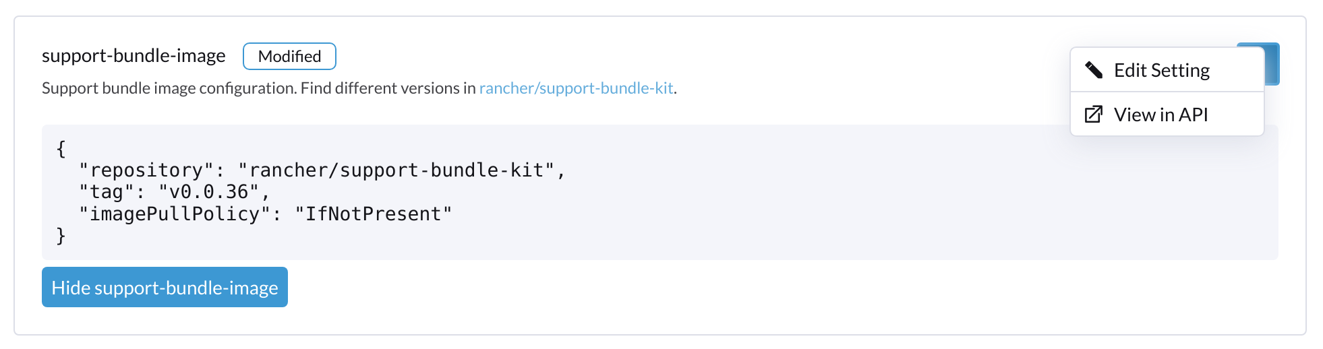Click the closing curly brace of the JSON
The image size is (1323, 349).
click(61, 236)
